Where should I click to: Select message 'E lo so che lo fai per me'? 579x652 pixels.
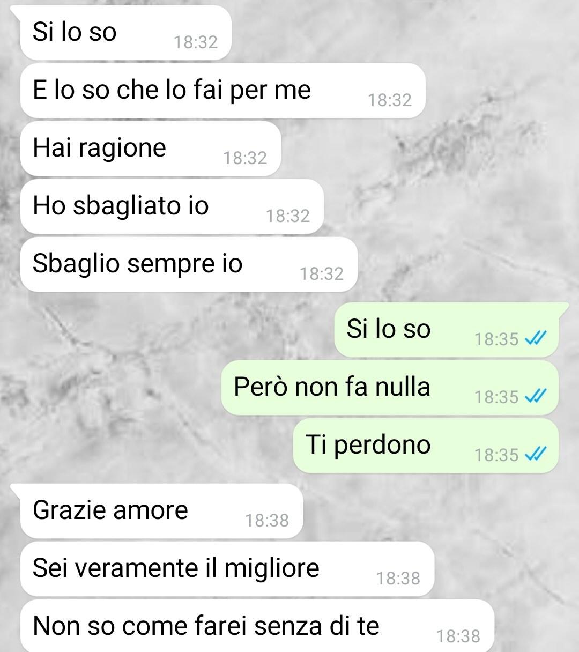pyautogui.click(x=222, y=91)
